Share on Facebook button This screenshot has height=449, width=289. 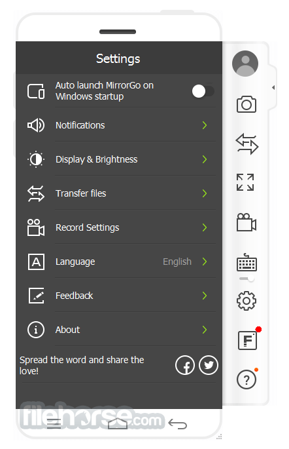click(x=185, y=365)
